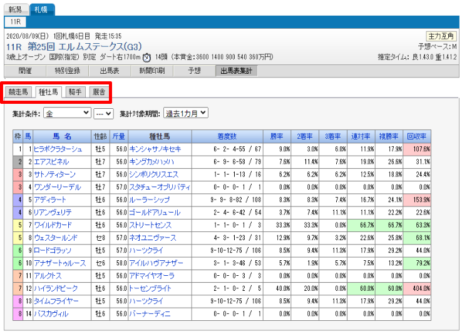
Task: Select the 札幌 racecourse tab
Action: coord(42,9)
